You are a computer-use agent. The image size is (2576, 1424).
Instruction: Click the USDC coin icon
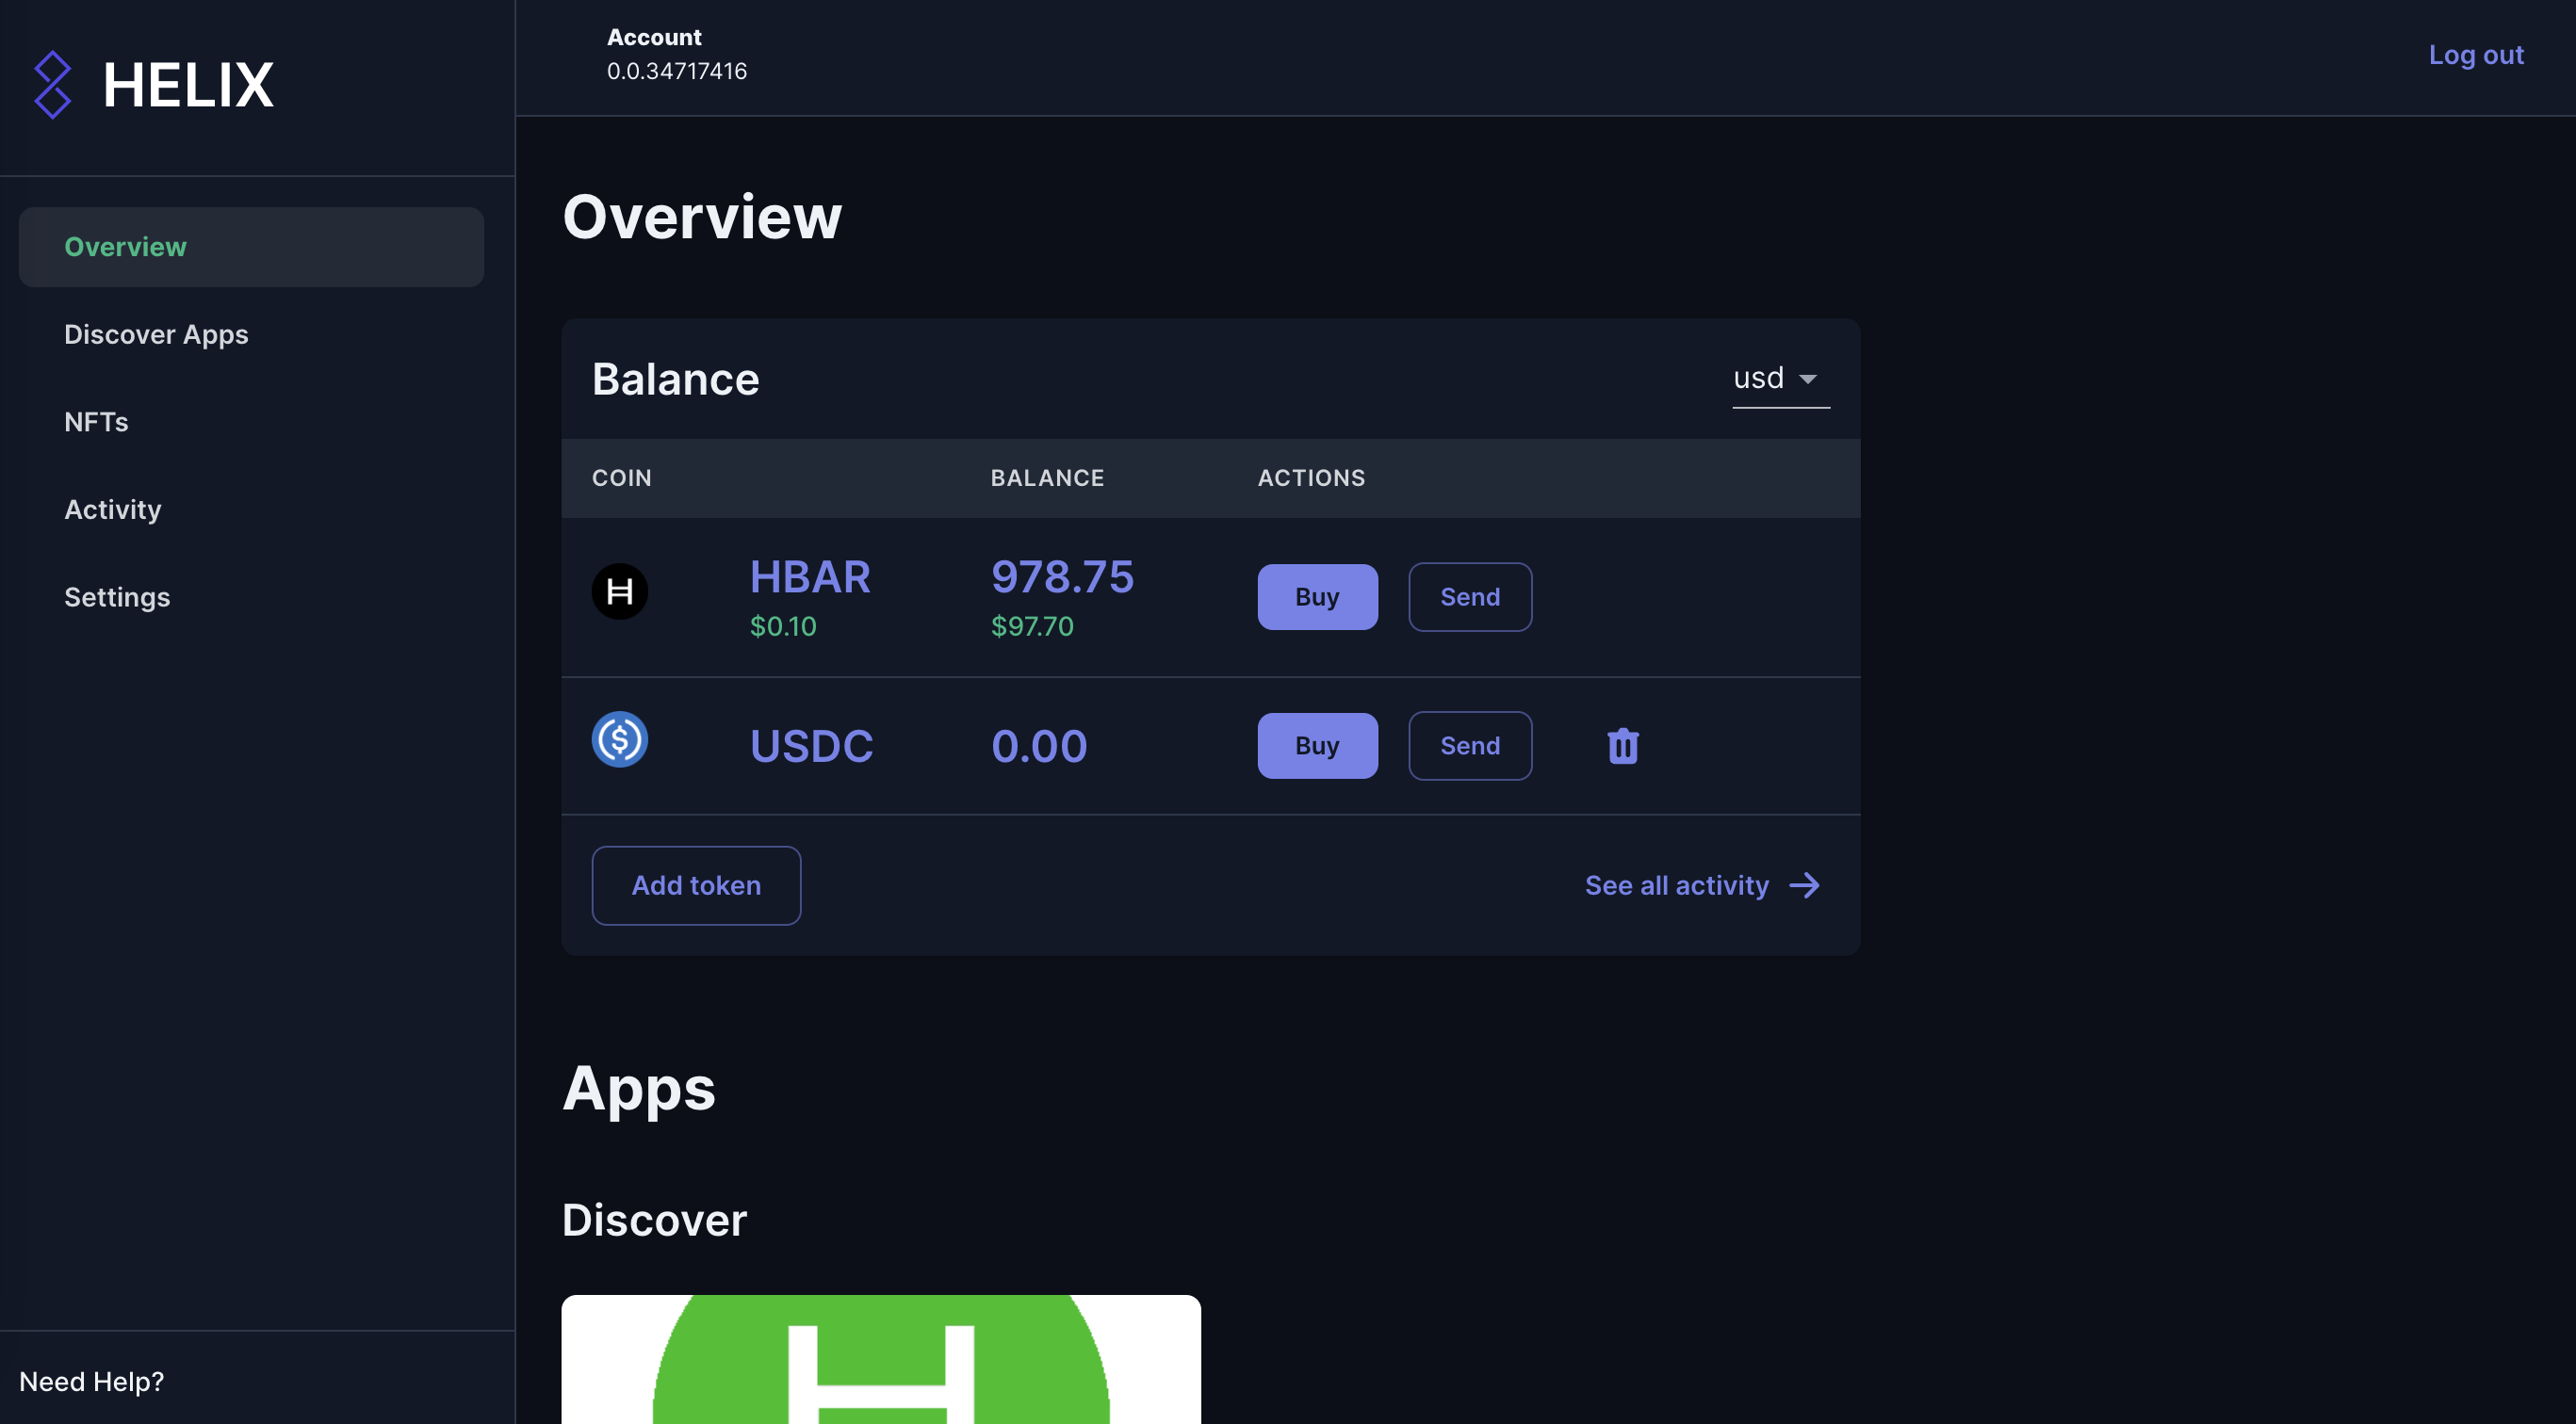pyautogui.click(x=620, y=739)
